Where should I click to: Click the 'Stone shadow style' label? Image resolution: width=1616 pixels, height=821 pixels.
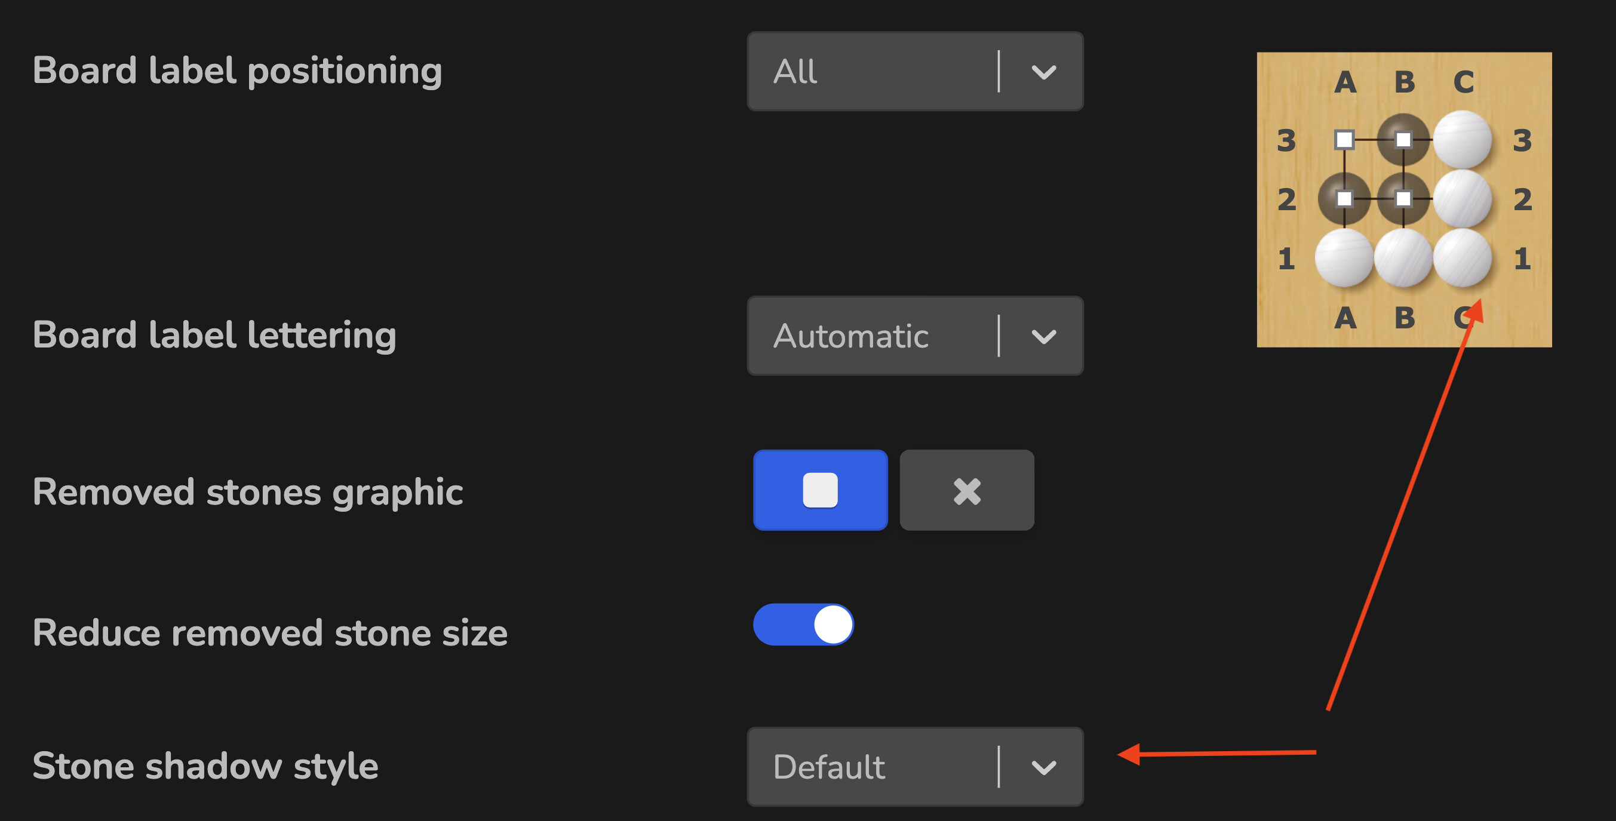point(205,767)
